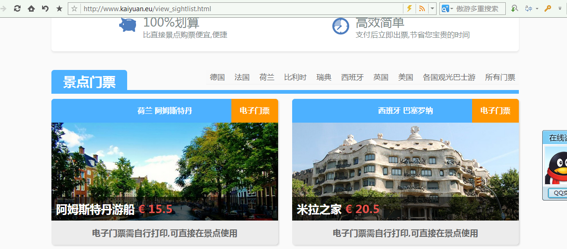
Task: Select the 景点门票 section tab
Action: [x=89, y=81]
